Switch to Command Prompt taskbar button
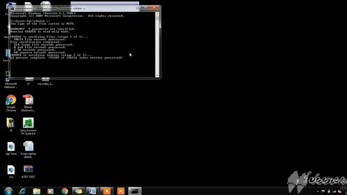Viewport: 347px width, 195px height. pos(135,191)
